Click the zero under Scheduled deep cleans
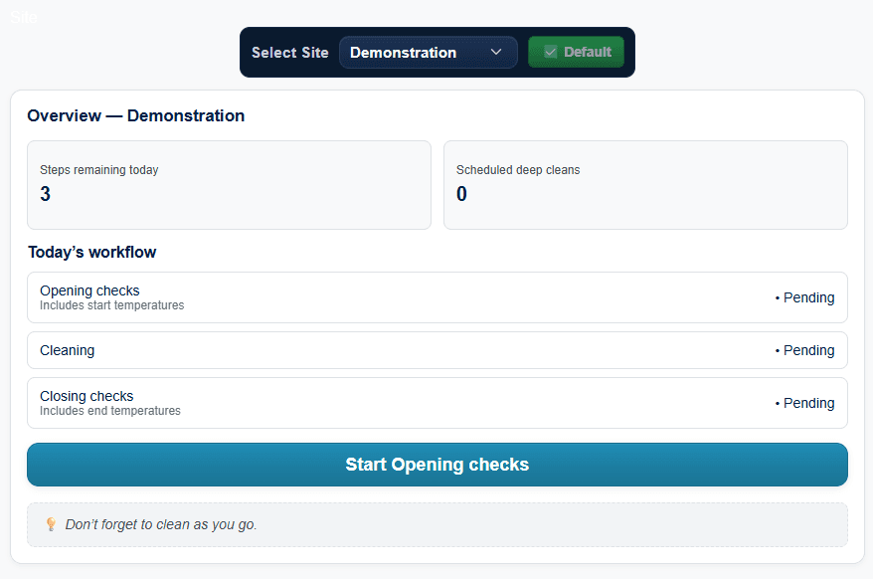873x579 pixels. tap(460, 194)
